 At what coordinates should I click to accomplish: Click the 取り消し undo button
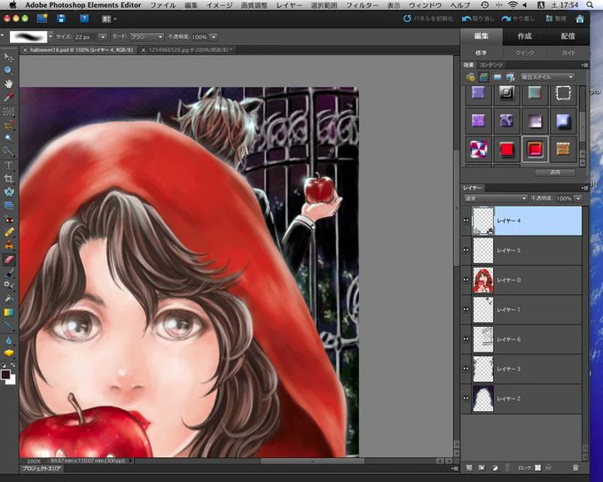476,18
